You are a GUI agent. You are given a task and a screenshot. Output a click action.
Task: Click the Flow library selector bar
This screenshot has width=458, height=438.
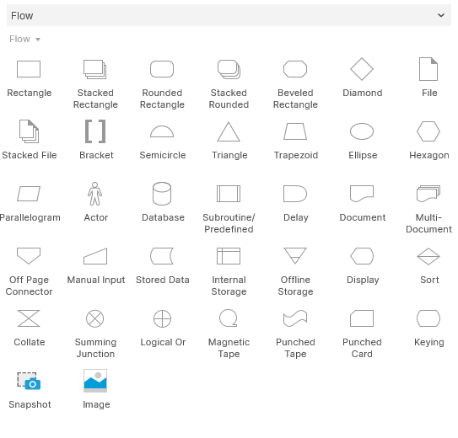[229, 15]
